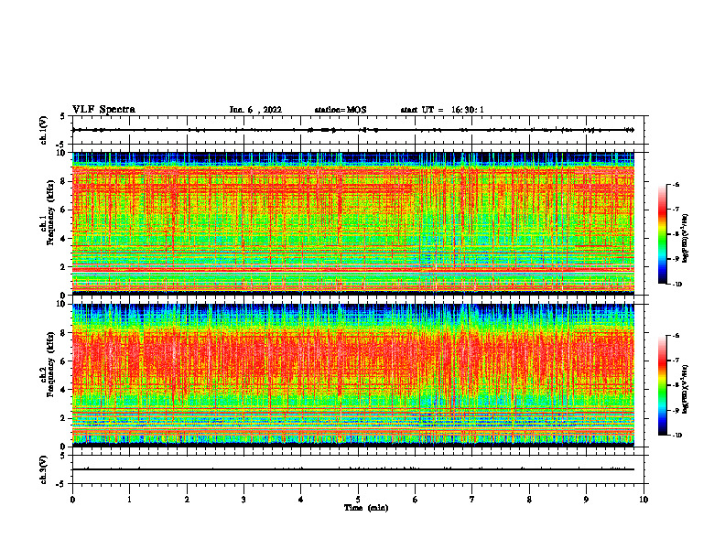Click time axis tick label "0"
Image resolution: width=725 pixels, height=560 pixels.
(x=72, y=500)
